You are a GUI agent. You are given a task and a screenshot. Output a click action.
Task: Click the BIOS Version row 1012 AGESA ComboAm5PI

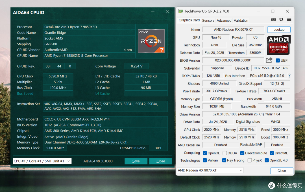105,125
